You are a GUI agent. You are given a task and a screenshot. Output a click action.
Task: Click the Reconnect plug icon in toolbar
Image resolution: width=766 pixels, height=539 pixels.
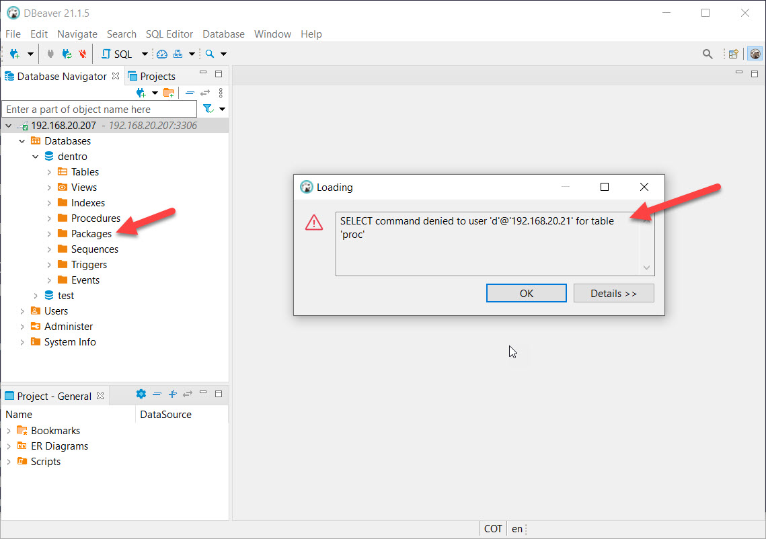pyautogui.click(x=67, y=54)
